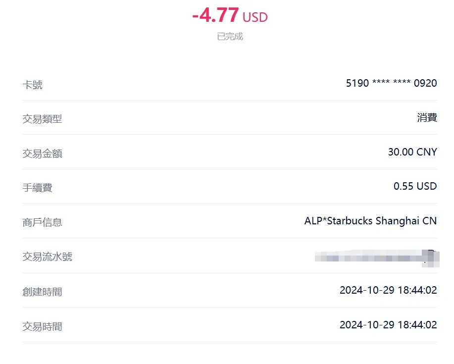Click the 卡號 field label

33,85
